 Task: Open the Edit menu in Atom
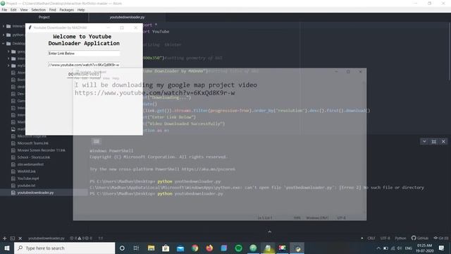tap(13, 10)
